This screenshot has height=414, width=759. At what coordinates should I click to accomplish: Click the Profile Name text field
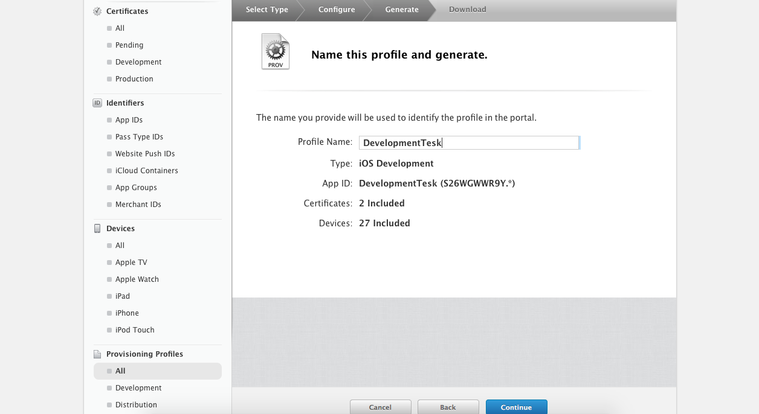pyautogui.click(x=469, y=143)
